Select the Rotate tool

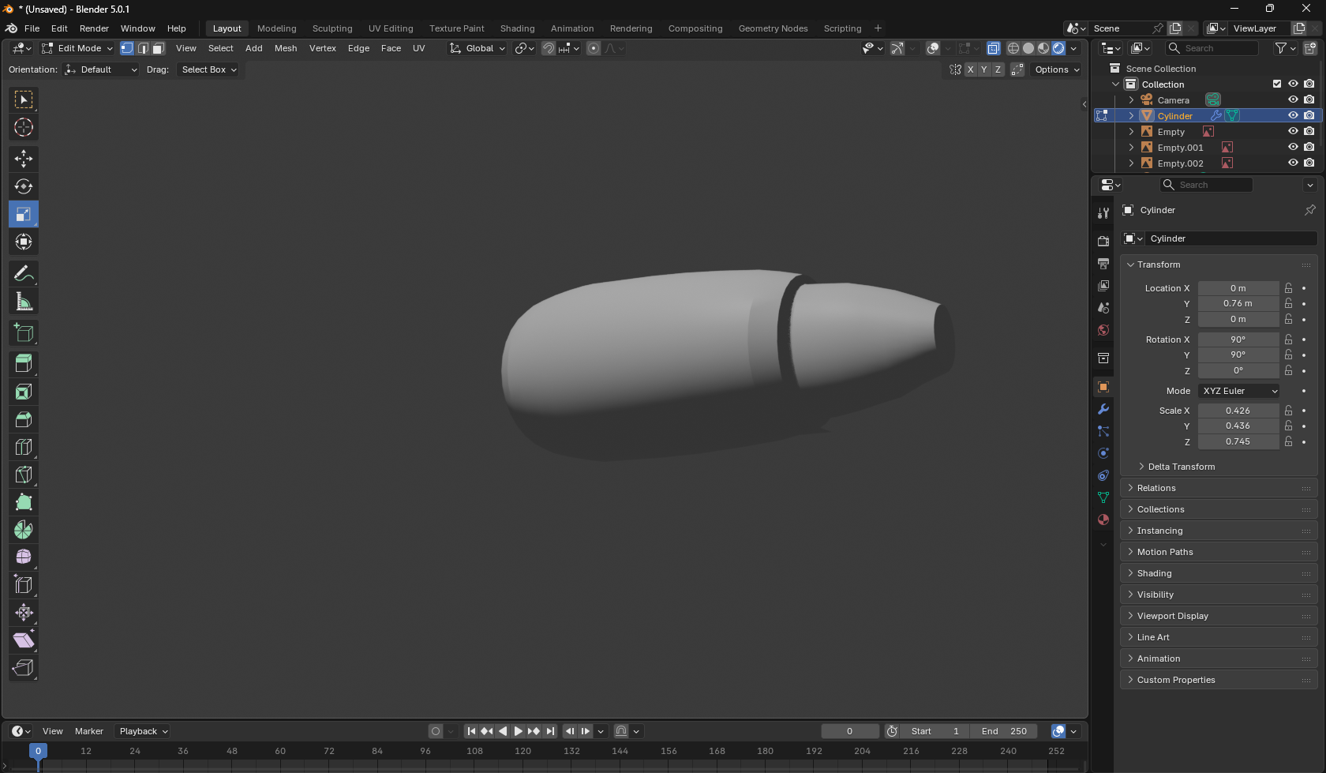(24, 186)
